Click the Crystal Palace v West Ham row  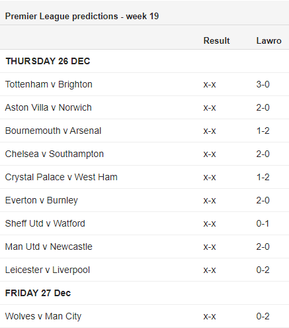click(144, 177)
